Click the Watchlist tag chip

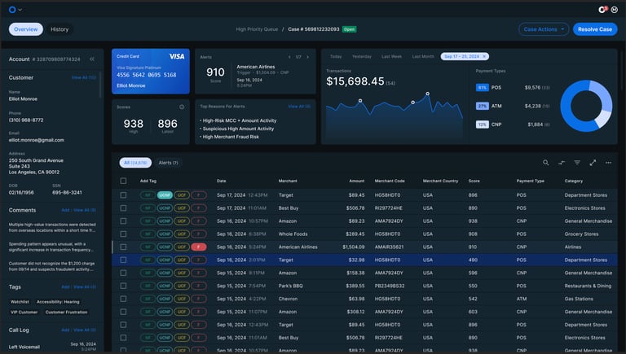[x=20, y=302]
